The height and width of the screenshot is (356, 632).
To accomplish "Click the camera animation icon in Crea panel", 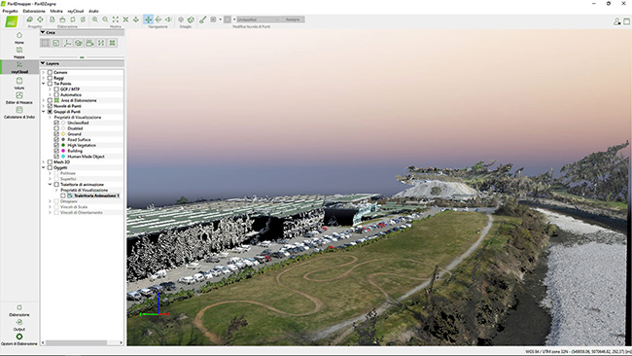I will (89, 43).
